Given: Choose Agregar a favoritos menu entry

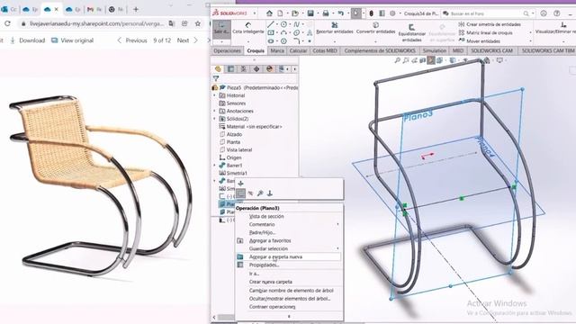Looking at the screenshot, I should (270, 240).
